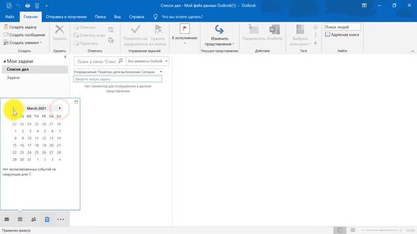Screen dimensions: 417x234
Task: Click the Переслать forward button
Action: [x=85, y=43]
